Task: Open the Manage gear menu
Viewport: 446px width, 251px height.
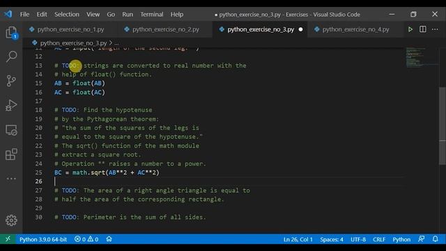Action: [x=11, y=220]
